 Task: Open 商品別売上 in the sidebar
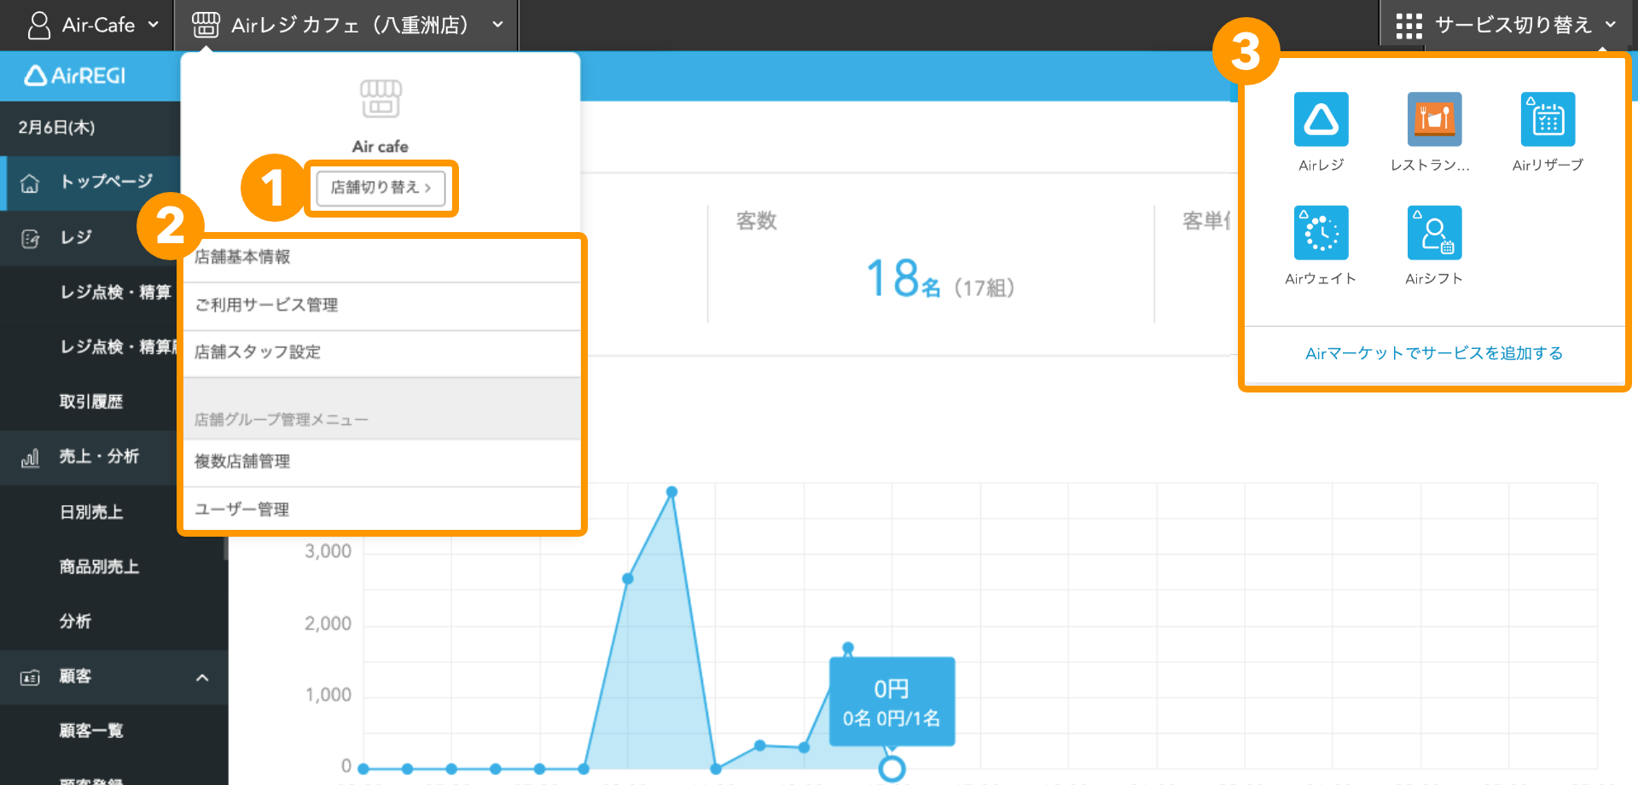(99, 567)
